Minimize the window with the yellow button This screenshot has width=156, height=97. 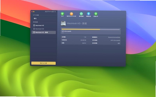(34, 12)
